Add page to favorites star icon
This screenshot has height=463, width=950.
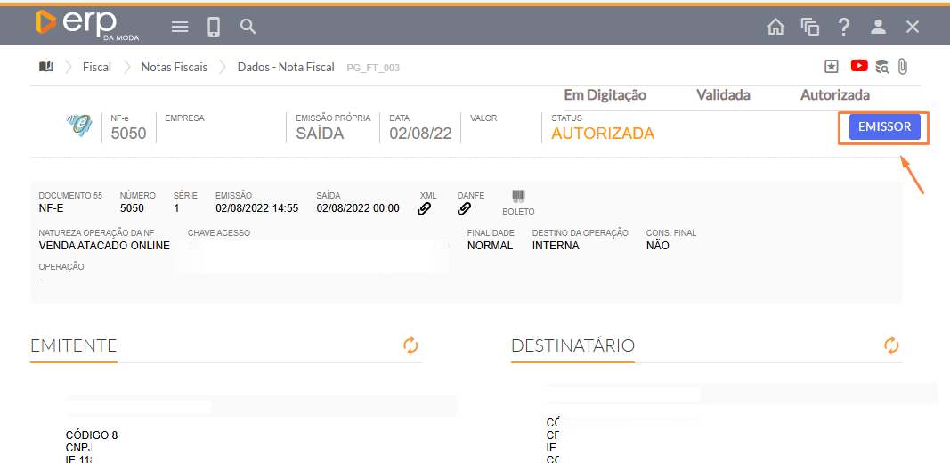coord(832,66)
